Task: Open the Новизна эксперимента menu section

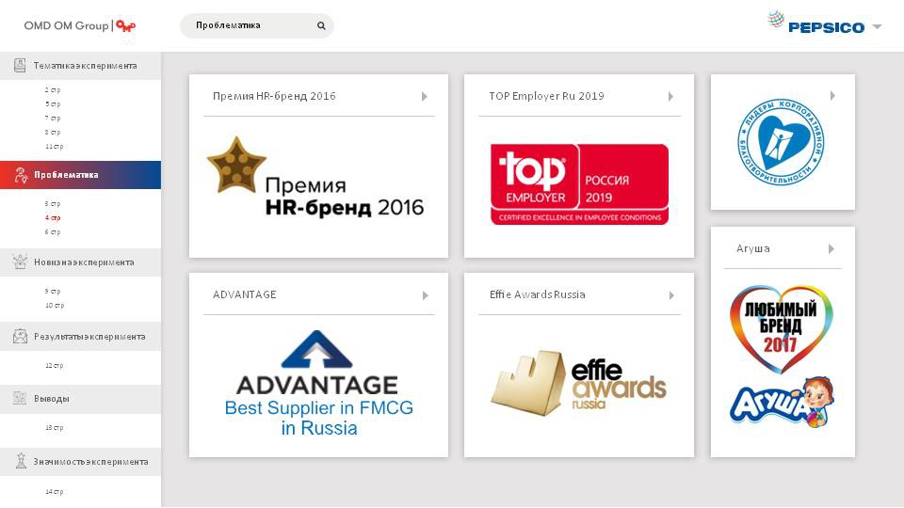Action: point(81,262)
